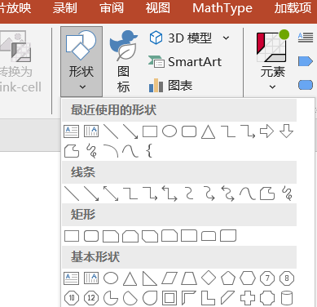Select down arrow in 最近使用的形状
The height and width of the screenshot is (307, 317).
click(x=286, y=131)
